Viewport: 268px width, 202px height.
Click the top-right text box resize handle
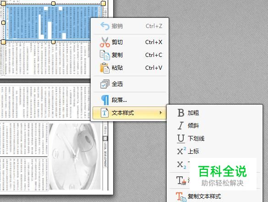pyautogui.click(x=103, y=3)
